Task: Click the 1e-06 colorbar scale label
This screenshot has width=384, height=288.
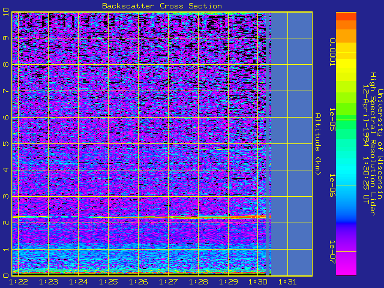Action: point(332,185)
